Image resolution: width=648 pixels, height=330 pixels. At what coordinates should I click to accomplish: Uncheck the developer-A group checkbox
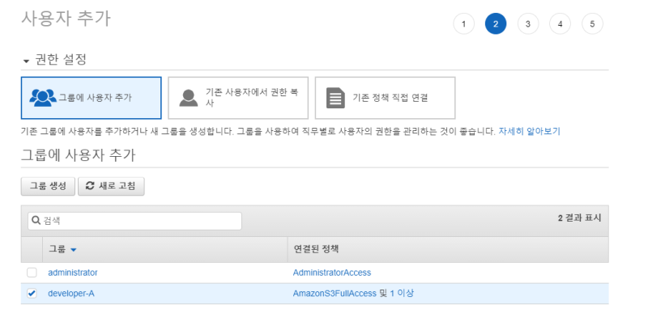tap(32, 294)
